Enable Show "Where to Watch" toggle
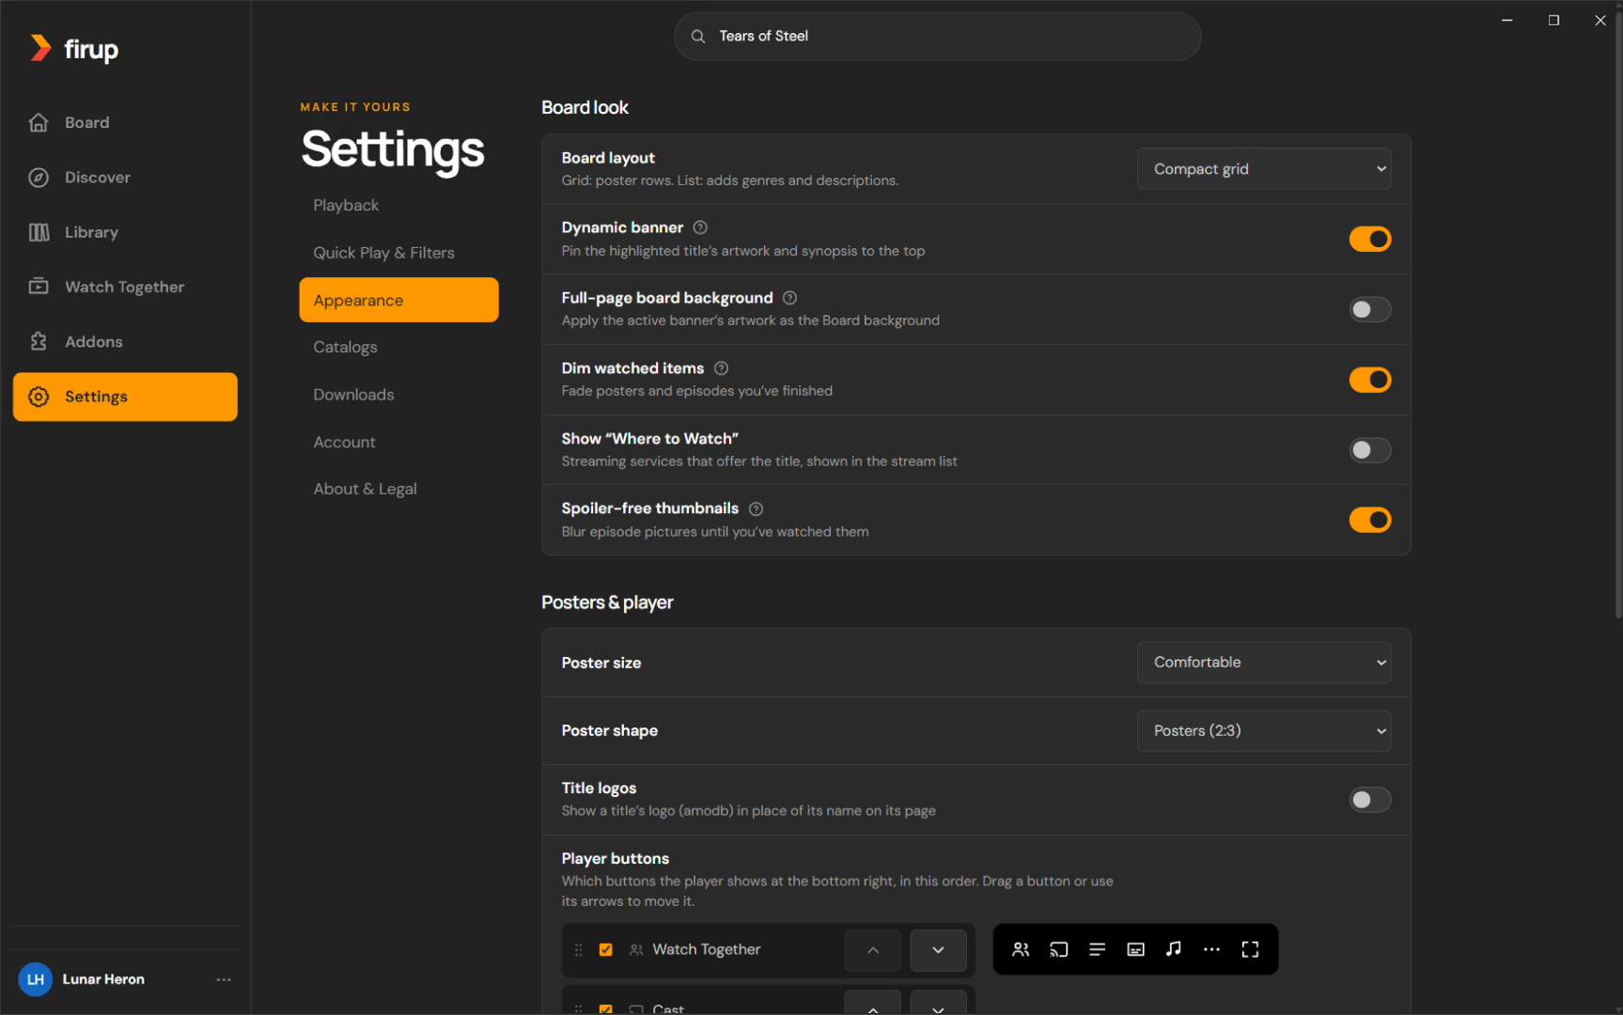Image resolution: width=1623 pixels, height=1015 pixels. coord(1369,450)
